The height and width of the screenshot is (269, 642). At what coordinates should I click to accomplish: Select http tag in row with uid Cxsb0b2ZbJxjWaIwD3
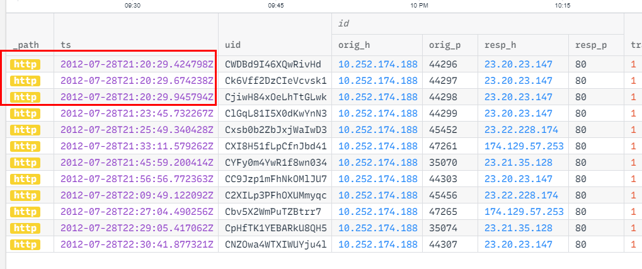[x=25, y=130]
